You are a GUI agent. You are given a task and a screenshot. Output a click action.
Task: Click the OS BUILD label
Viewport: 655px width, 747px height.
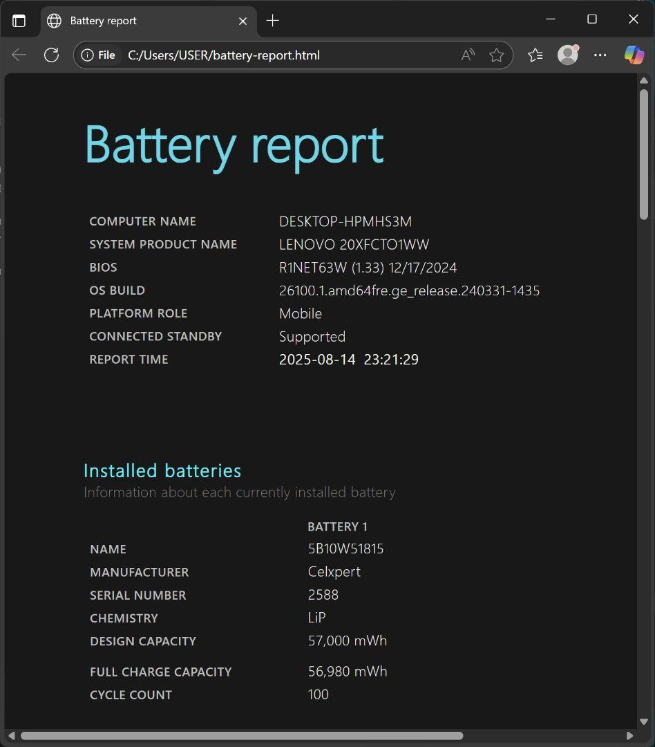[117, 290]
